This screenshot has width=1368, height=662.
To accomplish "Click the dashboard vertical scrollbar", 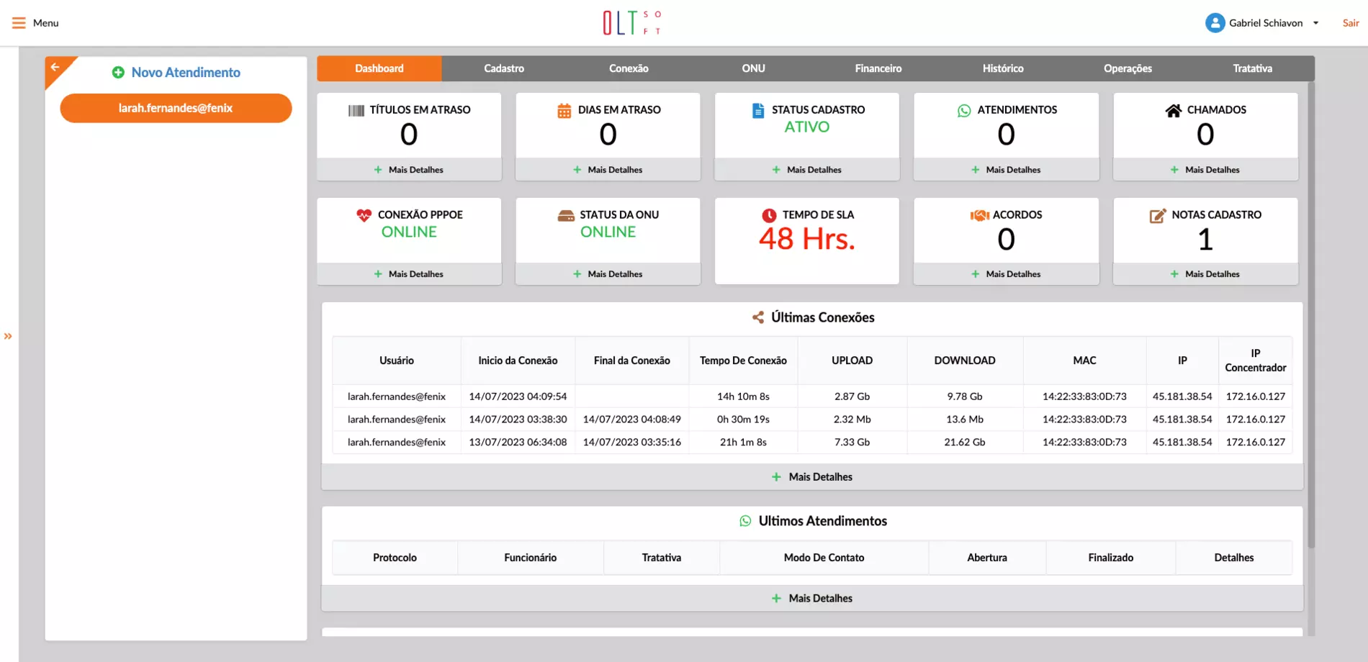I will (1311, 317).
